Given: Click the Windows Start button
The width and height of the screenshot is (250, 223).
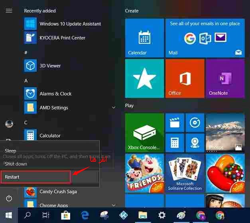Looking at the screenshot, I should 9,215.
